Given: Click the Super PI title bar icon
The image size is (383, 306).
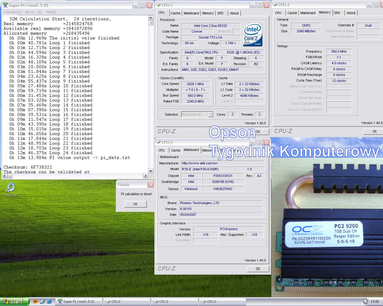Looking at the screenshot, I should [5, 5].
